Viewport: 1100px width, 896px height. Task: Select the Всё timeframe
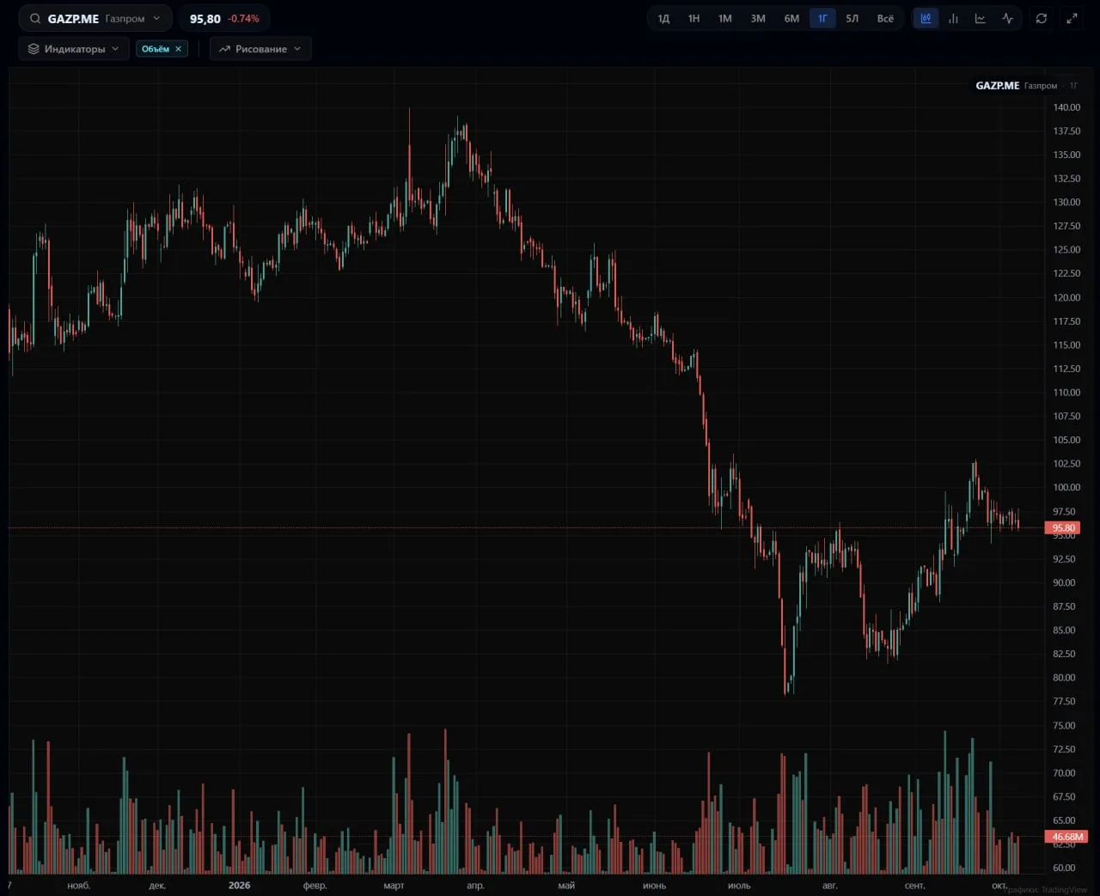[885, 18]
